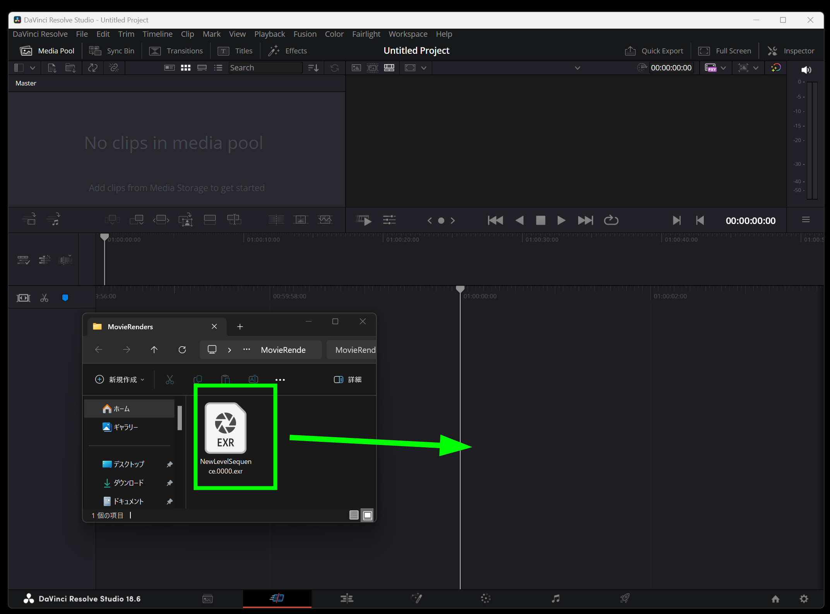Expand the viewer clip name dropdown

point(577,68)
